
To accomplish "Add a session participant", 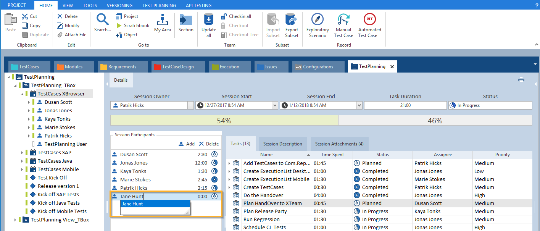I will (x=187, y=144).
